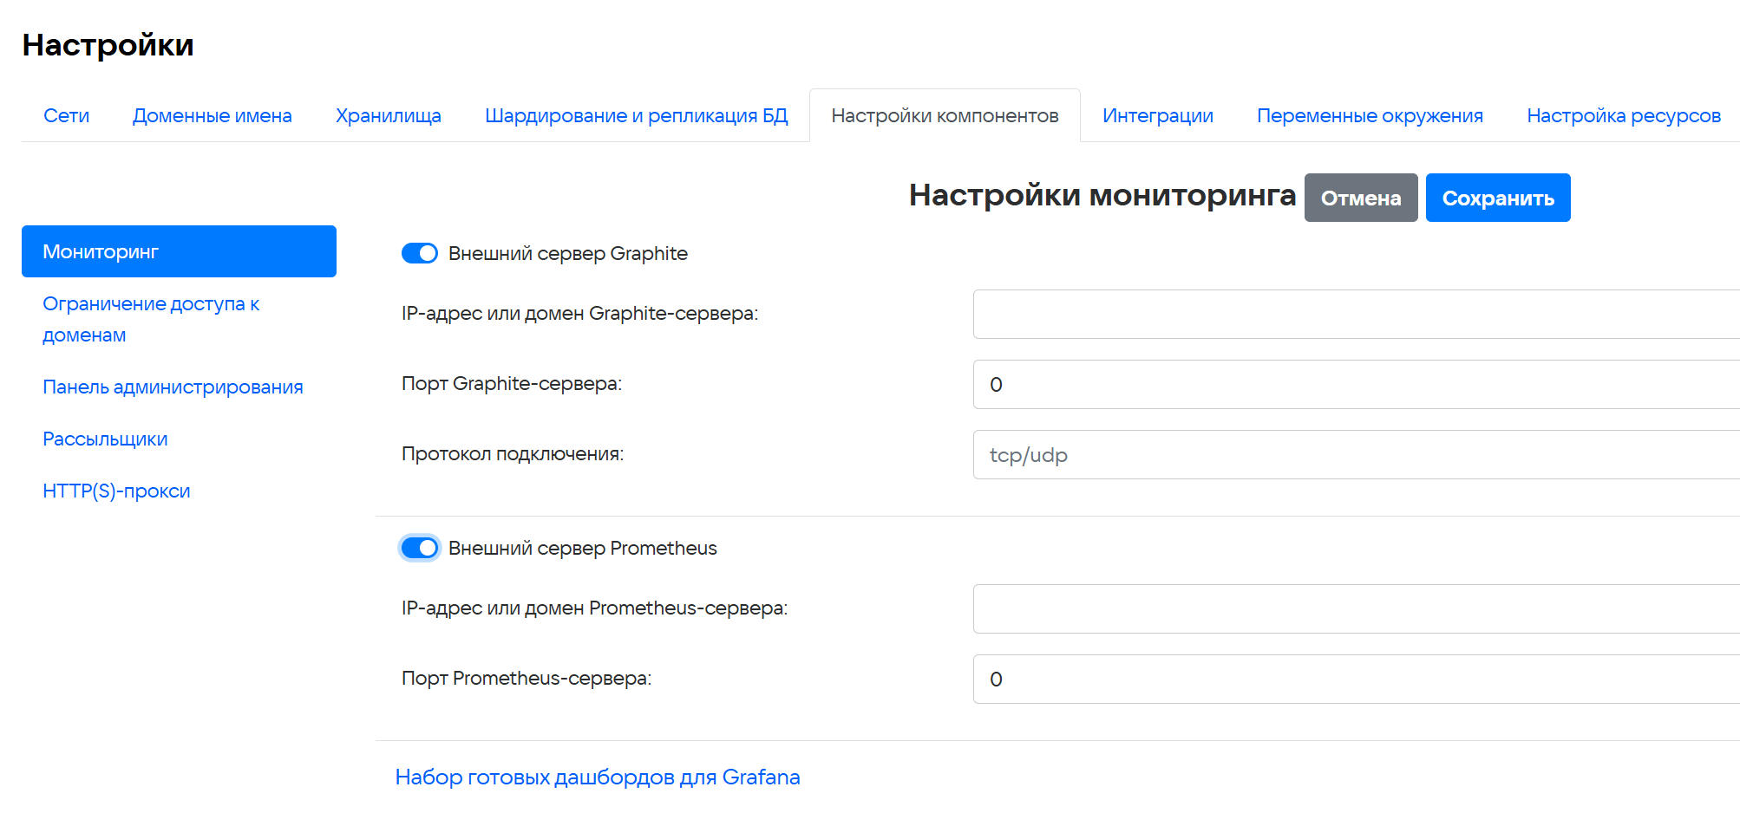Open the Grafana dashboards set link
This screenshot has height=813, width=1740.
[x=597, y=777]
